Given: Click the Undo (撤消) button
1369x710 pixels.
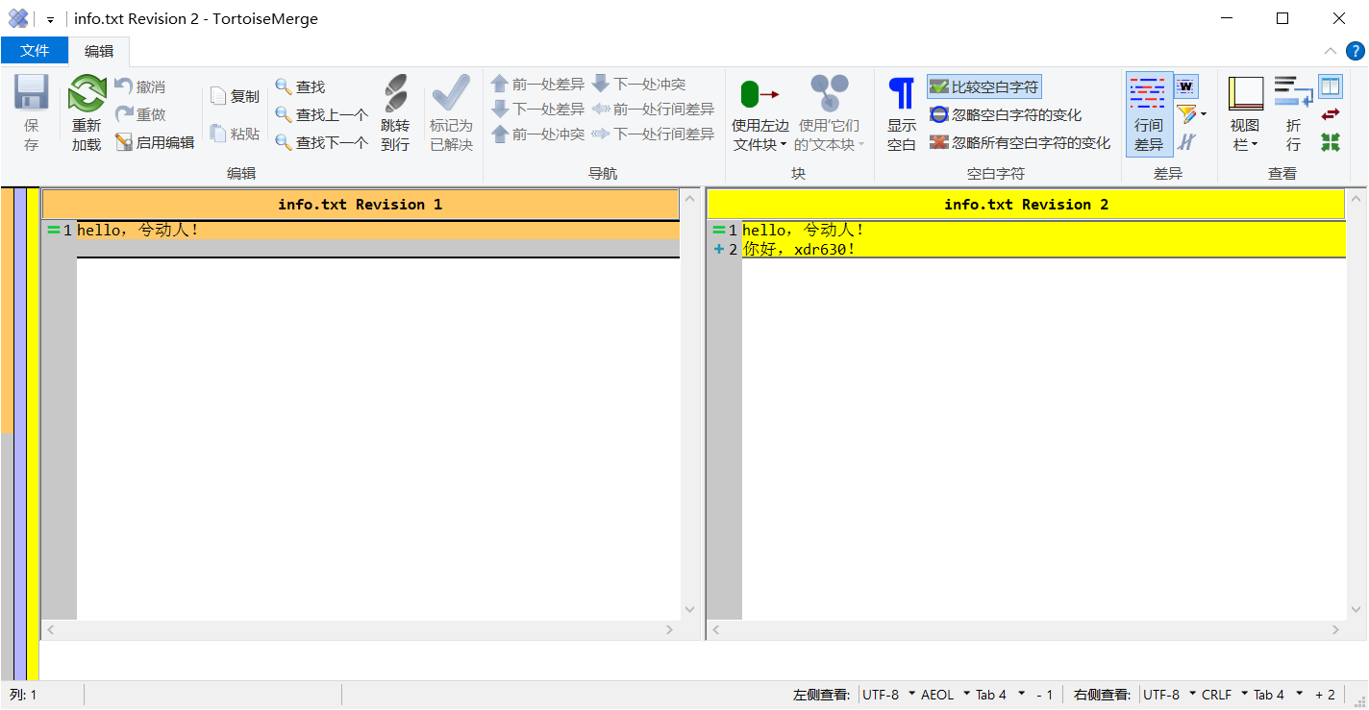Looking at the screenshot, I should 140,86.
